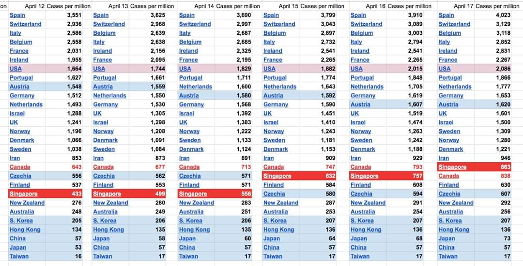Open the Netherlands link under April 13
The height and width of the screenshot is (266, 523).
(109, 96)
